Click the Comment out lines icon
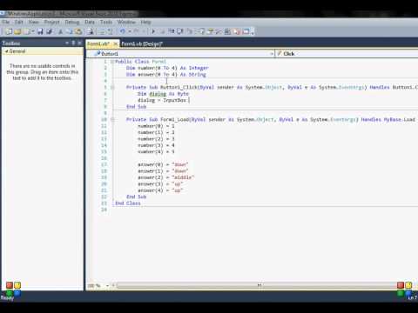418x313 pixels. click(x=101, y=31)
